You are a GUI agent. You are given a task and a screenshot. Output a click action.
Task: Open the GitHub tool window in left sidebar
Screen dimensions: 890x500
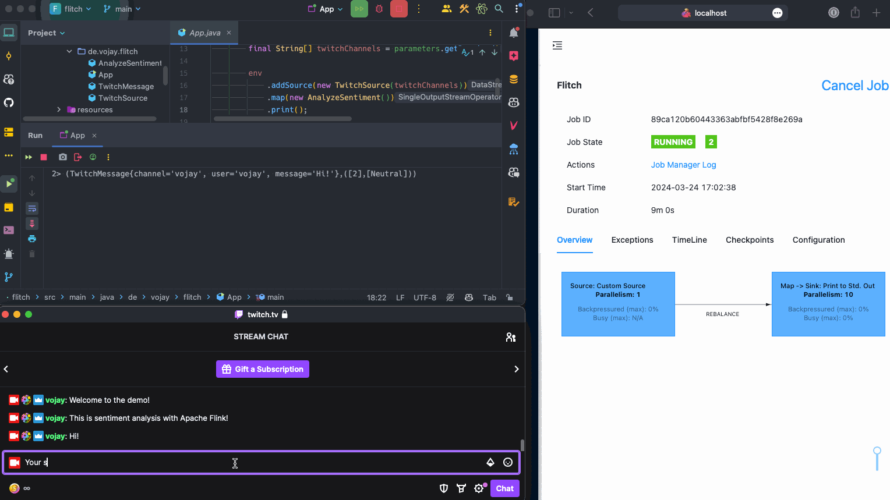[9, 103]
